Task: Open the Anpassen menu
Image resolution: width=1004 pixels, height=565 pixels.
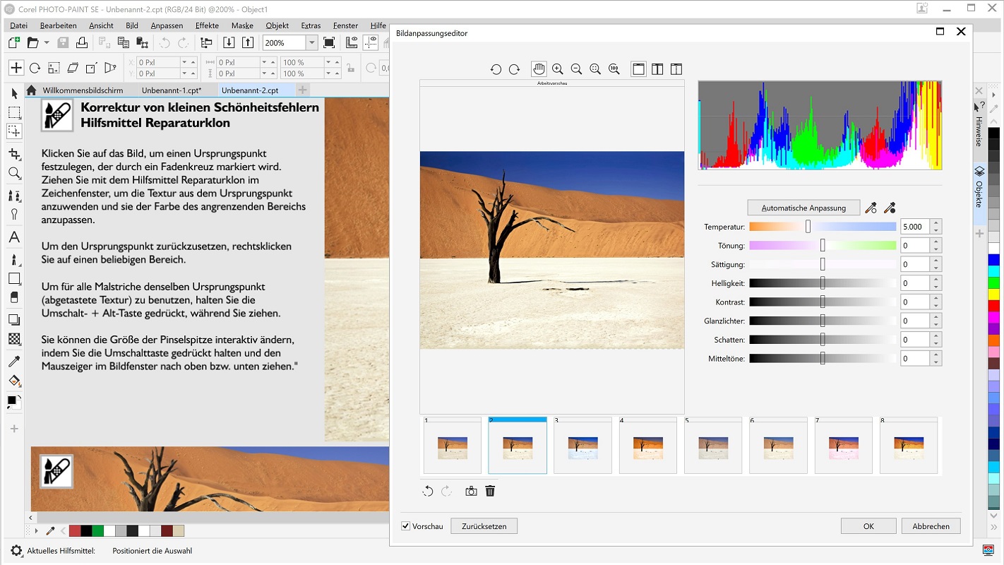Action: coord(167,25)
